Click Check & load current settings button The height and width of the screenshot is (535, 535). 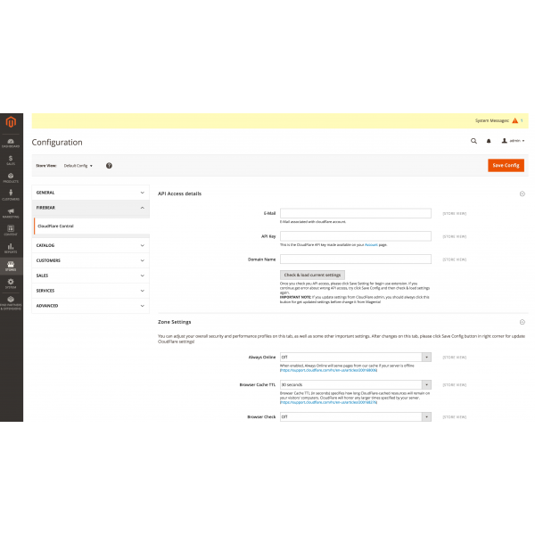(x=312, y=275)
